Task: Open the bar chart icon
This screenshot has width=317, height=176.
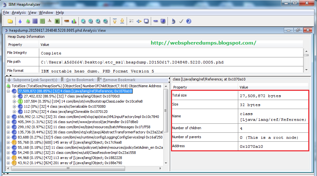Action: [x=74, y=21]
